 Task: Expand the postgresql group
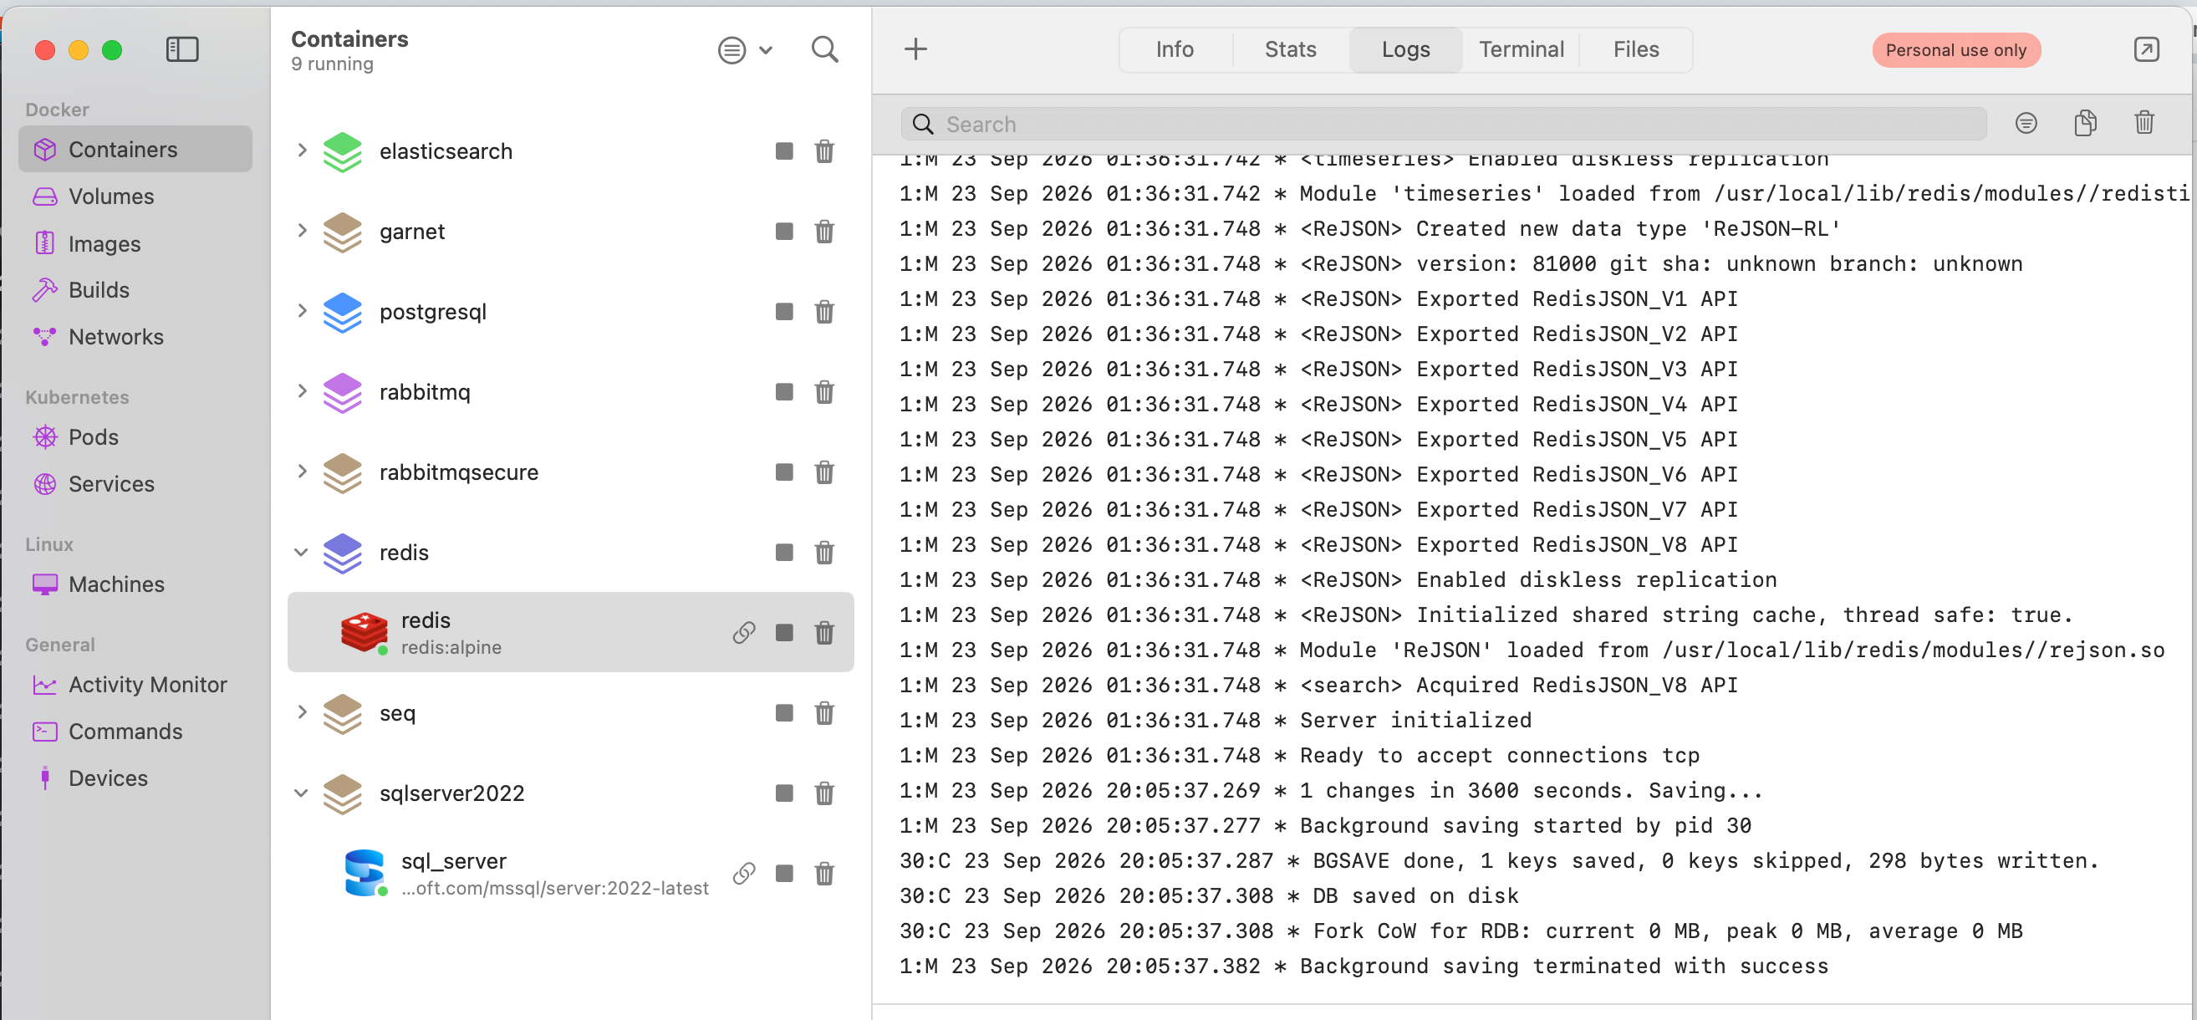pos(301,310)
